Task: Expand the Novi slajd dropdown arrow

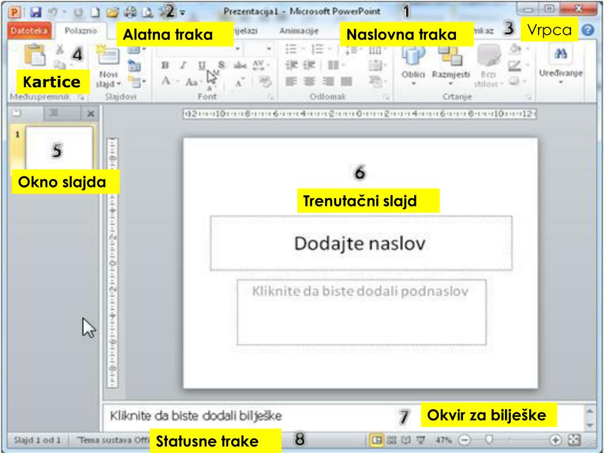Action: 119,84
